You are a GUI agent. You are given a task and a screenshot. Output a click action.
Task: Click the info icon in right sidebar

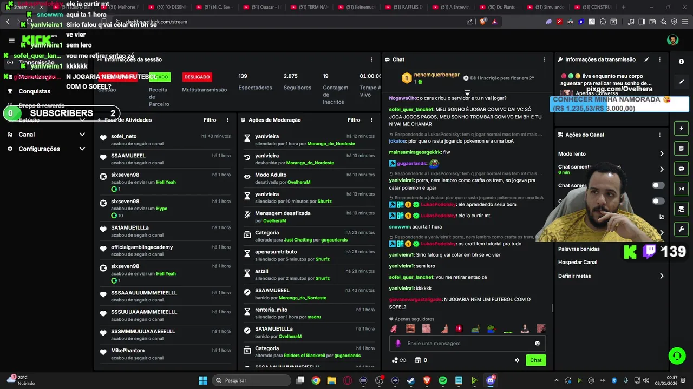point(681,62)
